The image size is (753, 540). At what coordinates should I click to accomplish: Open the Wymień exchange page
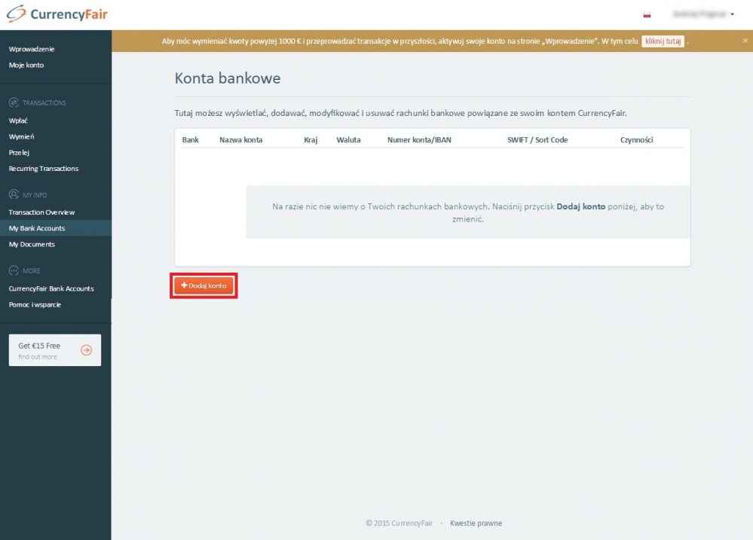click(x=21, y=136)
